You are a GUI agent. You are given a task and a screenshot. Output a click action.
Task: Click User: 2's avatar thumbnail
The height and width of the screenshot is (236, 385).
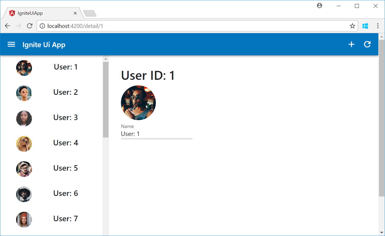pyautogui.click(x=24, y=93)
